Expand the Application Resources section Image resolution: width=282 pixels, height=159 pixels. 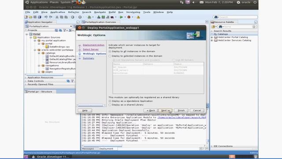click(x=26, y=78)
